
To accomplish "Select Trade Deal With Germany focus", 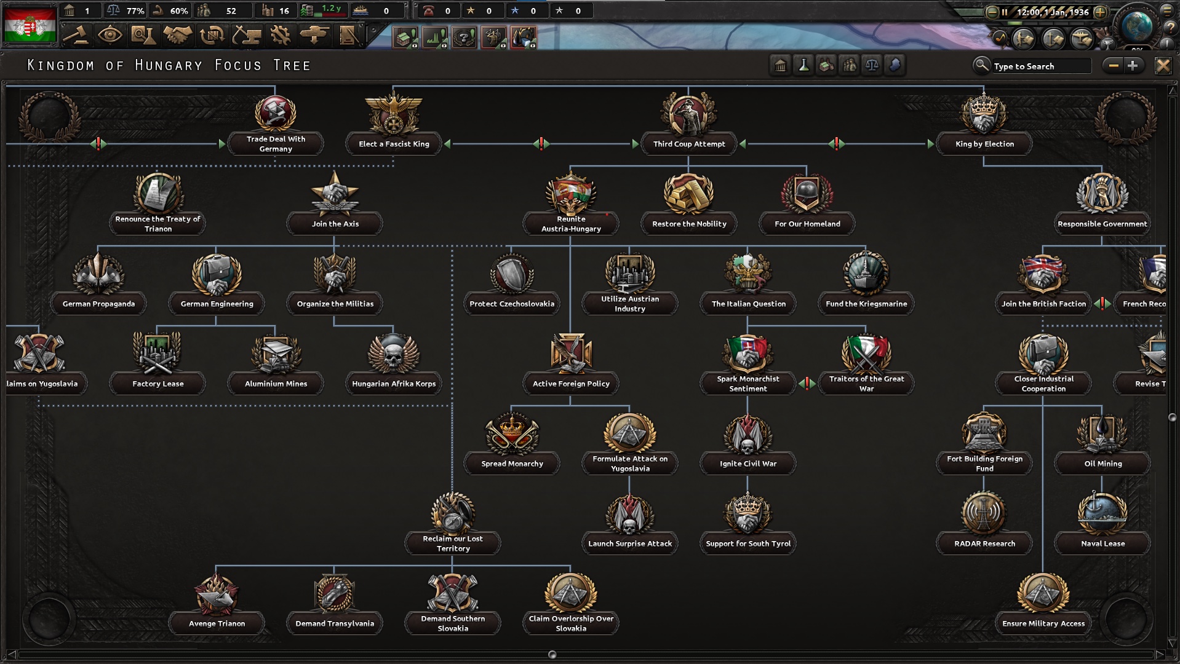I will (276, 124).
